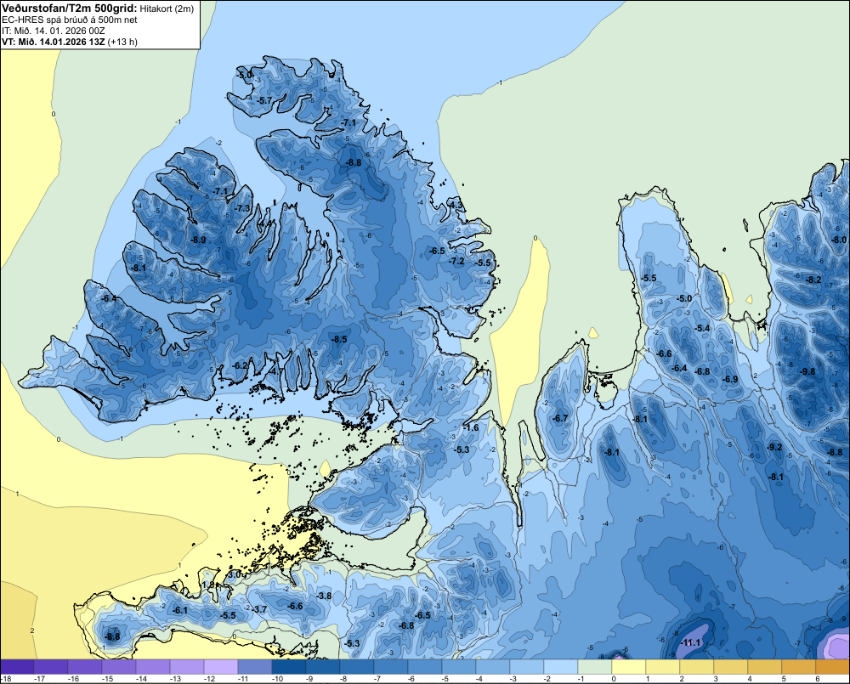Screen dimensions: 850x684
Task: Pick the orange legend swatch right of 6
Action: pyautogui.click(x=833, y=667)
